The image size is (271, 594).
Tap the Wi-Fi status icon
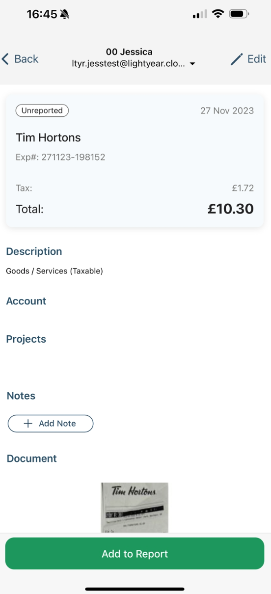[x=217, y=14]
